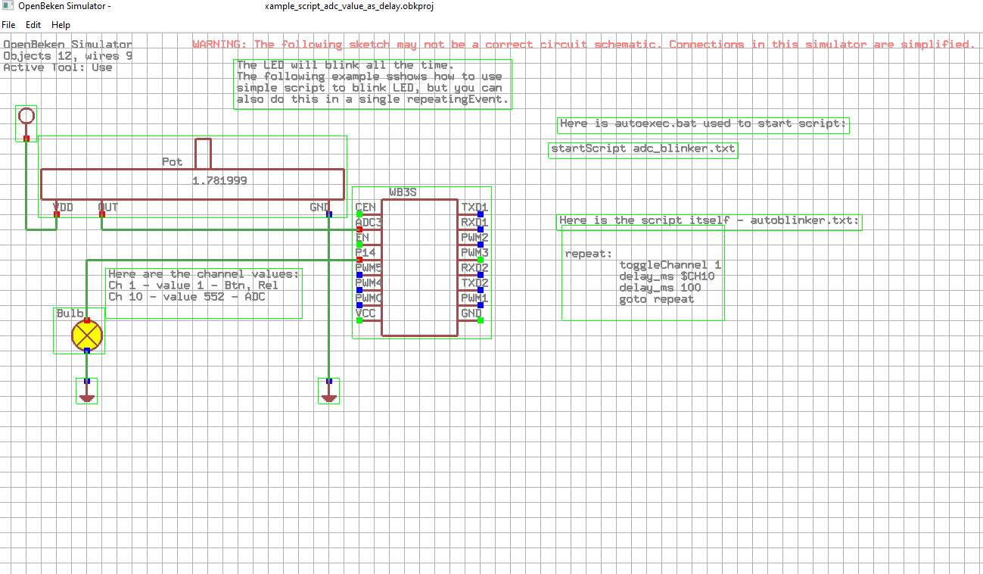The width and height of the screenshot is (983, 574).
Task: Open the Help menu
Action: [61, 25]
